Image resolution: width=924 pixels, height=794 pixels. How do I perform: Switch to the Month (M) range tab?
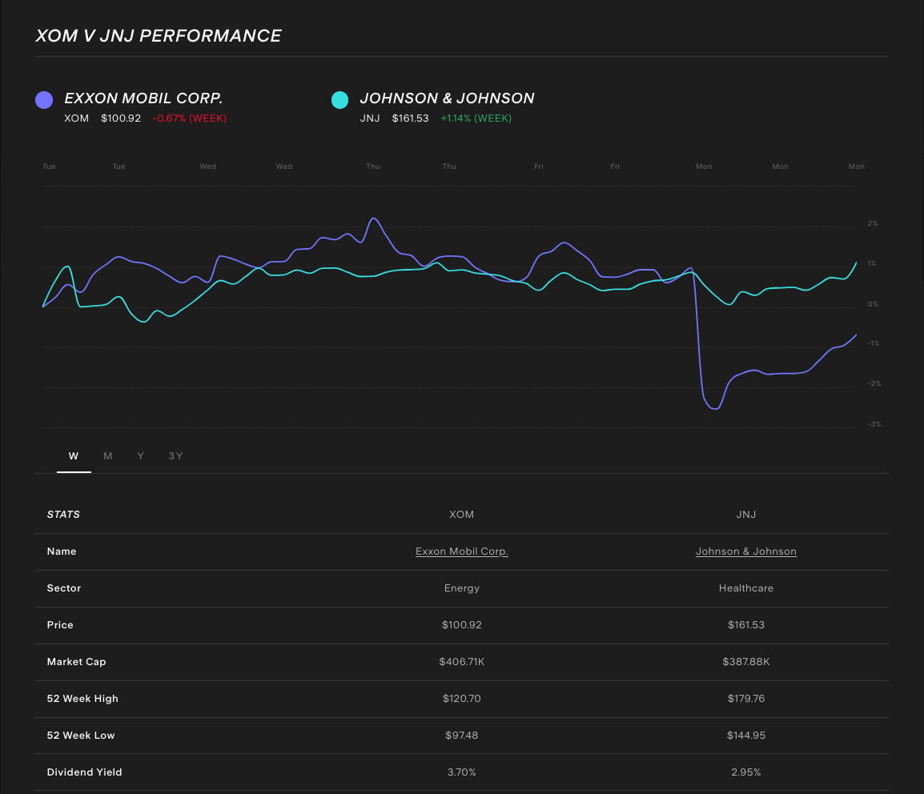point(107,455)
